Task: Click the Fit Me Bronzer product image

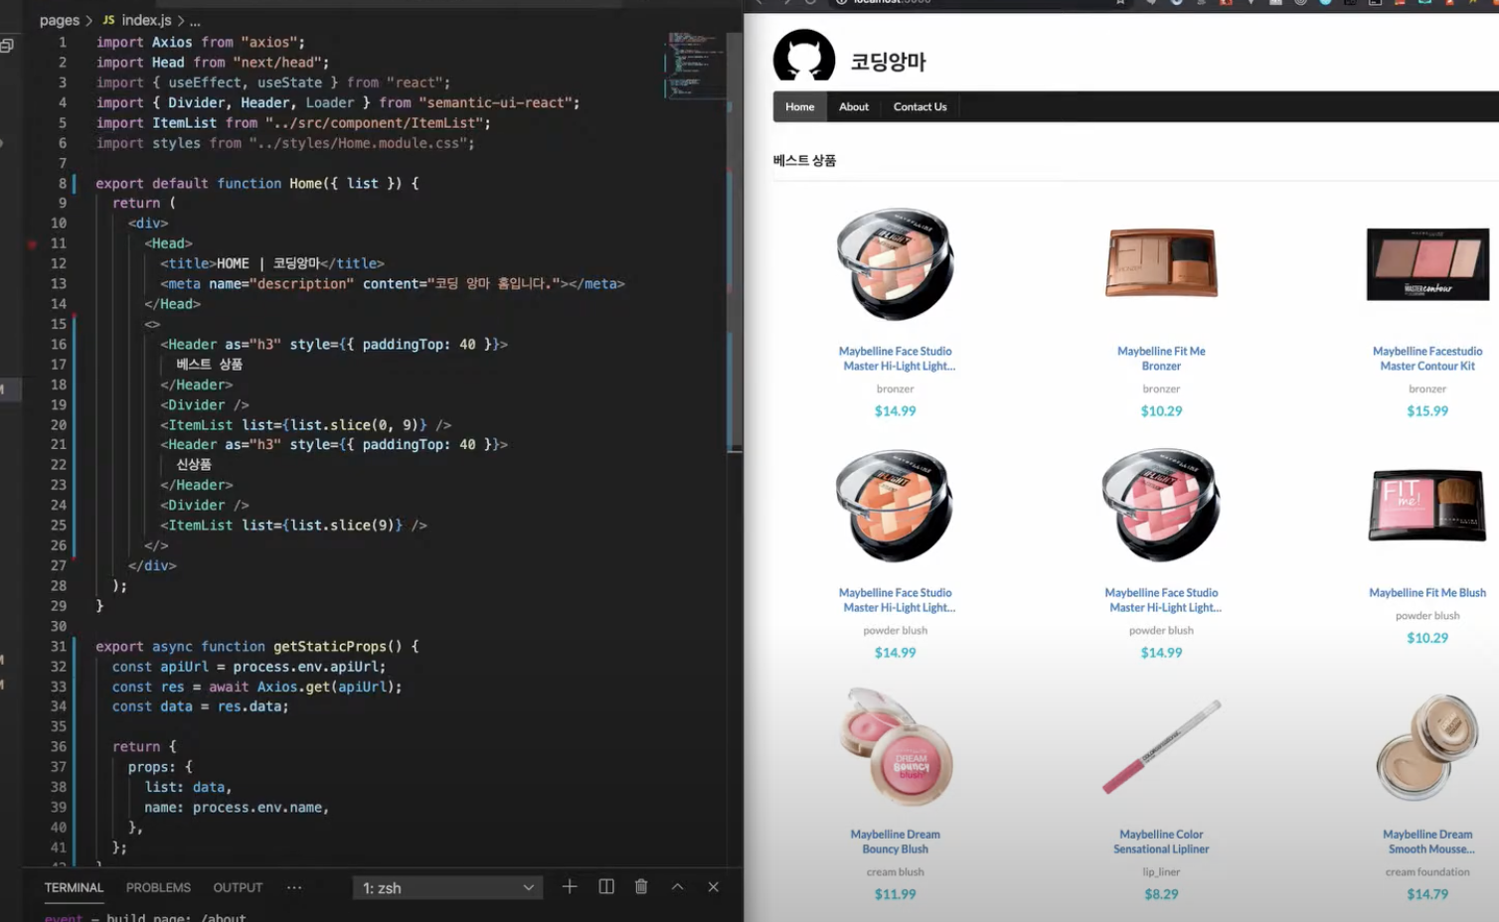Action: pos(1161,262)
